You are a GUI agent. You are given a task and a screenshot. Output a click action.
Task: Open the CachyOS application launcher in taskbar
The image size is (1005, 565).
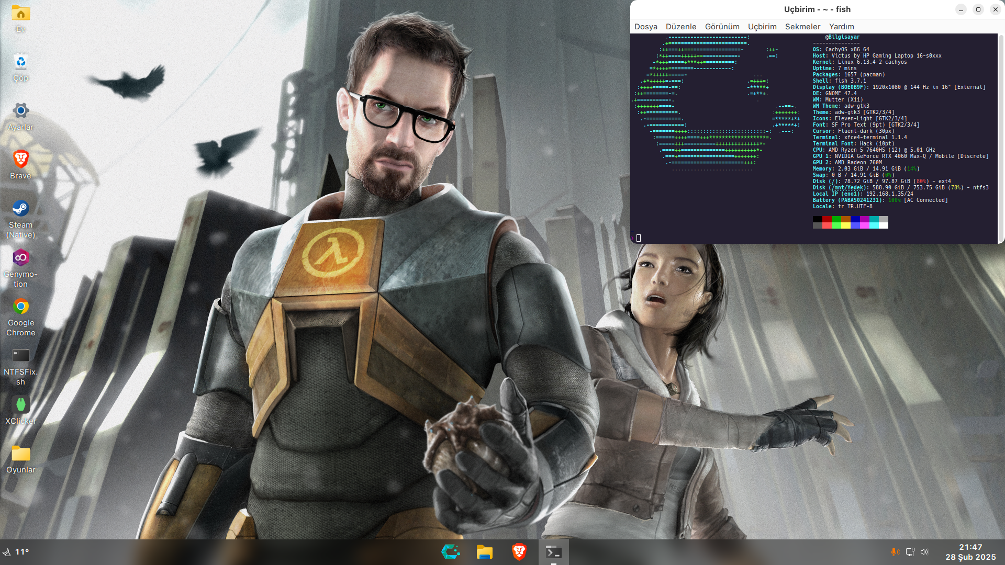(x=450, y=552)
